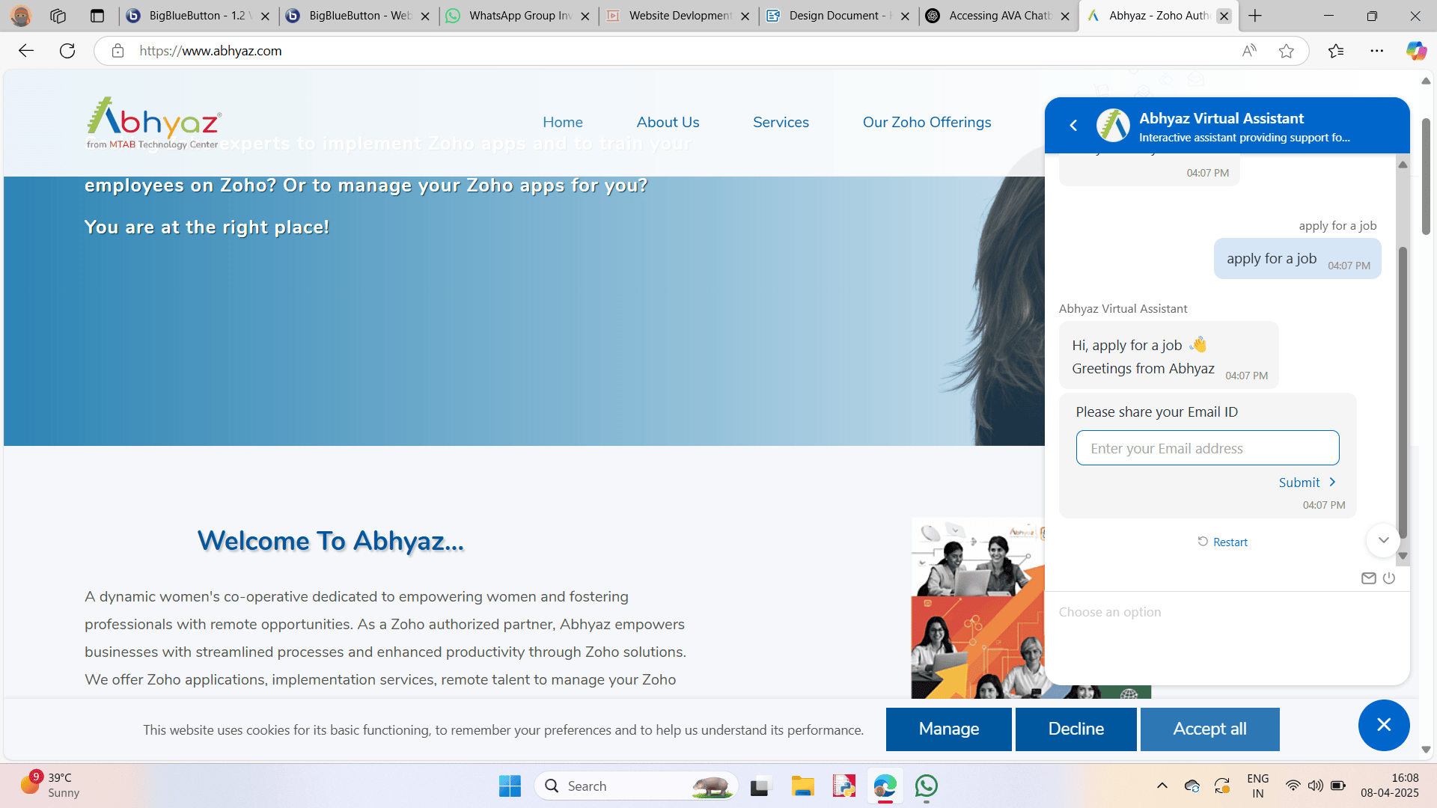Image resolution: width=1437 pixels, height=808 pixels.
Task: Click the Abhyaz Virtual Assistant avatar logo
Action: coord(1113,126)
